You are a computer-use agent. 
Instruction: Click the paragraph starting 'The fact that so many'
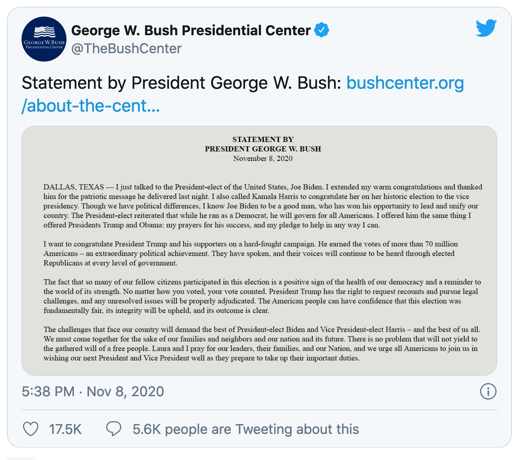pos(262,296)
